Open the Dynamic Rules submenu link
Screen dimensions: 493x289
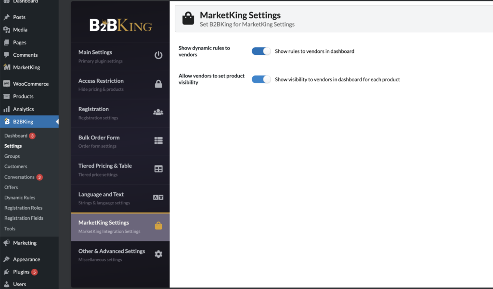tap(20, 198)
